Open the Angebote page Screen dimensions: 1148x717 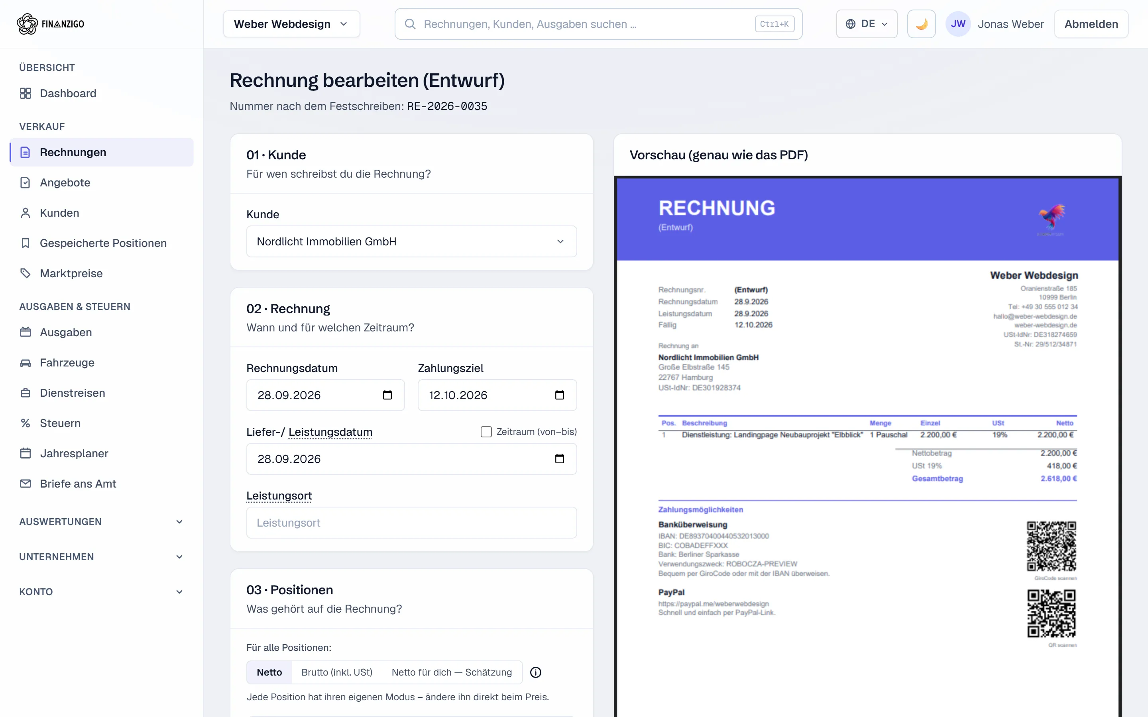(x=102, y=182)
